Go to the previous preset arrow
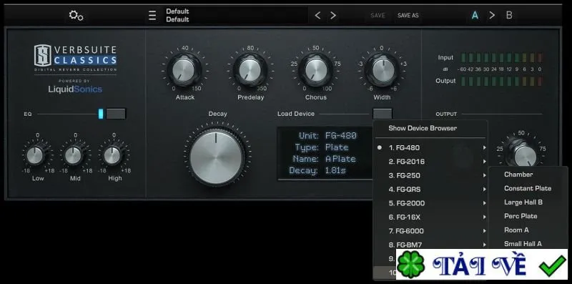This screenshot has width=572, height=284. [317, 15]
